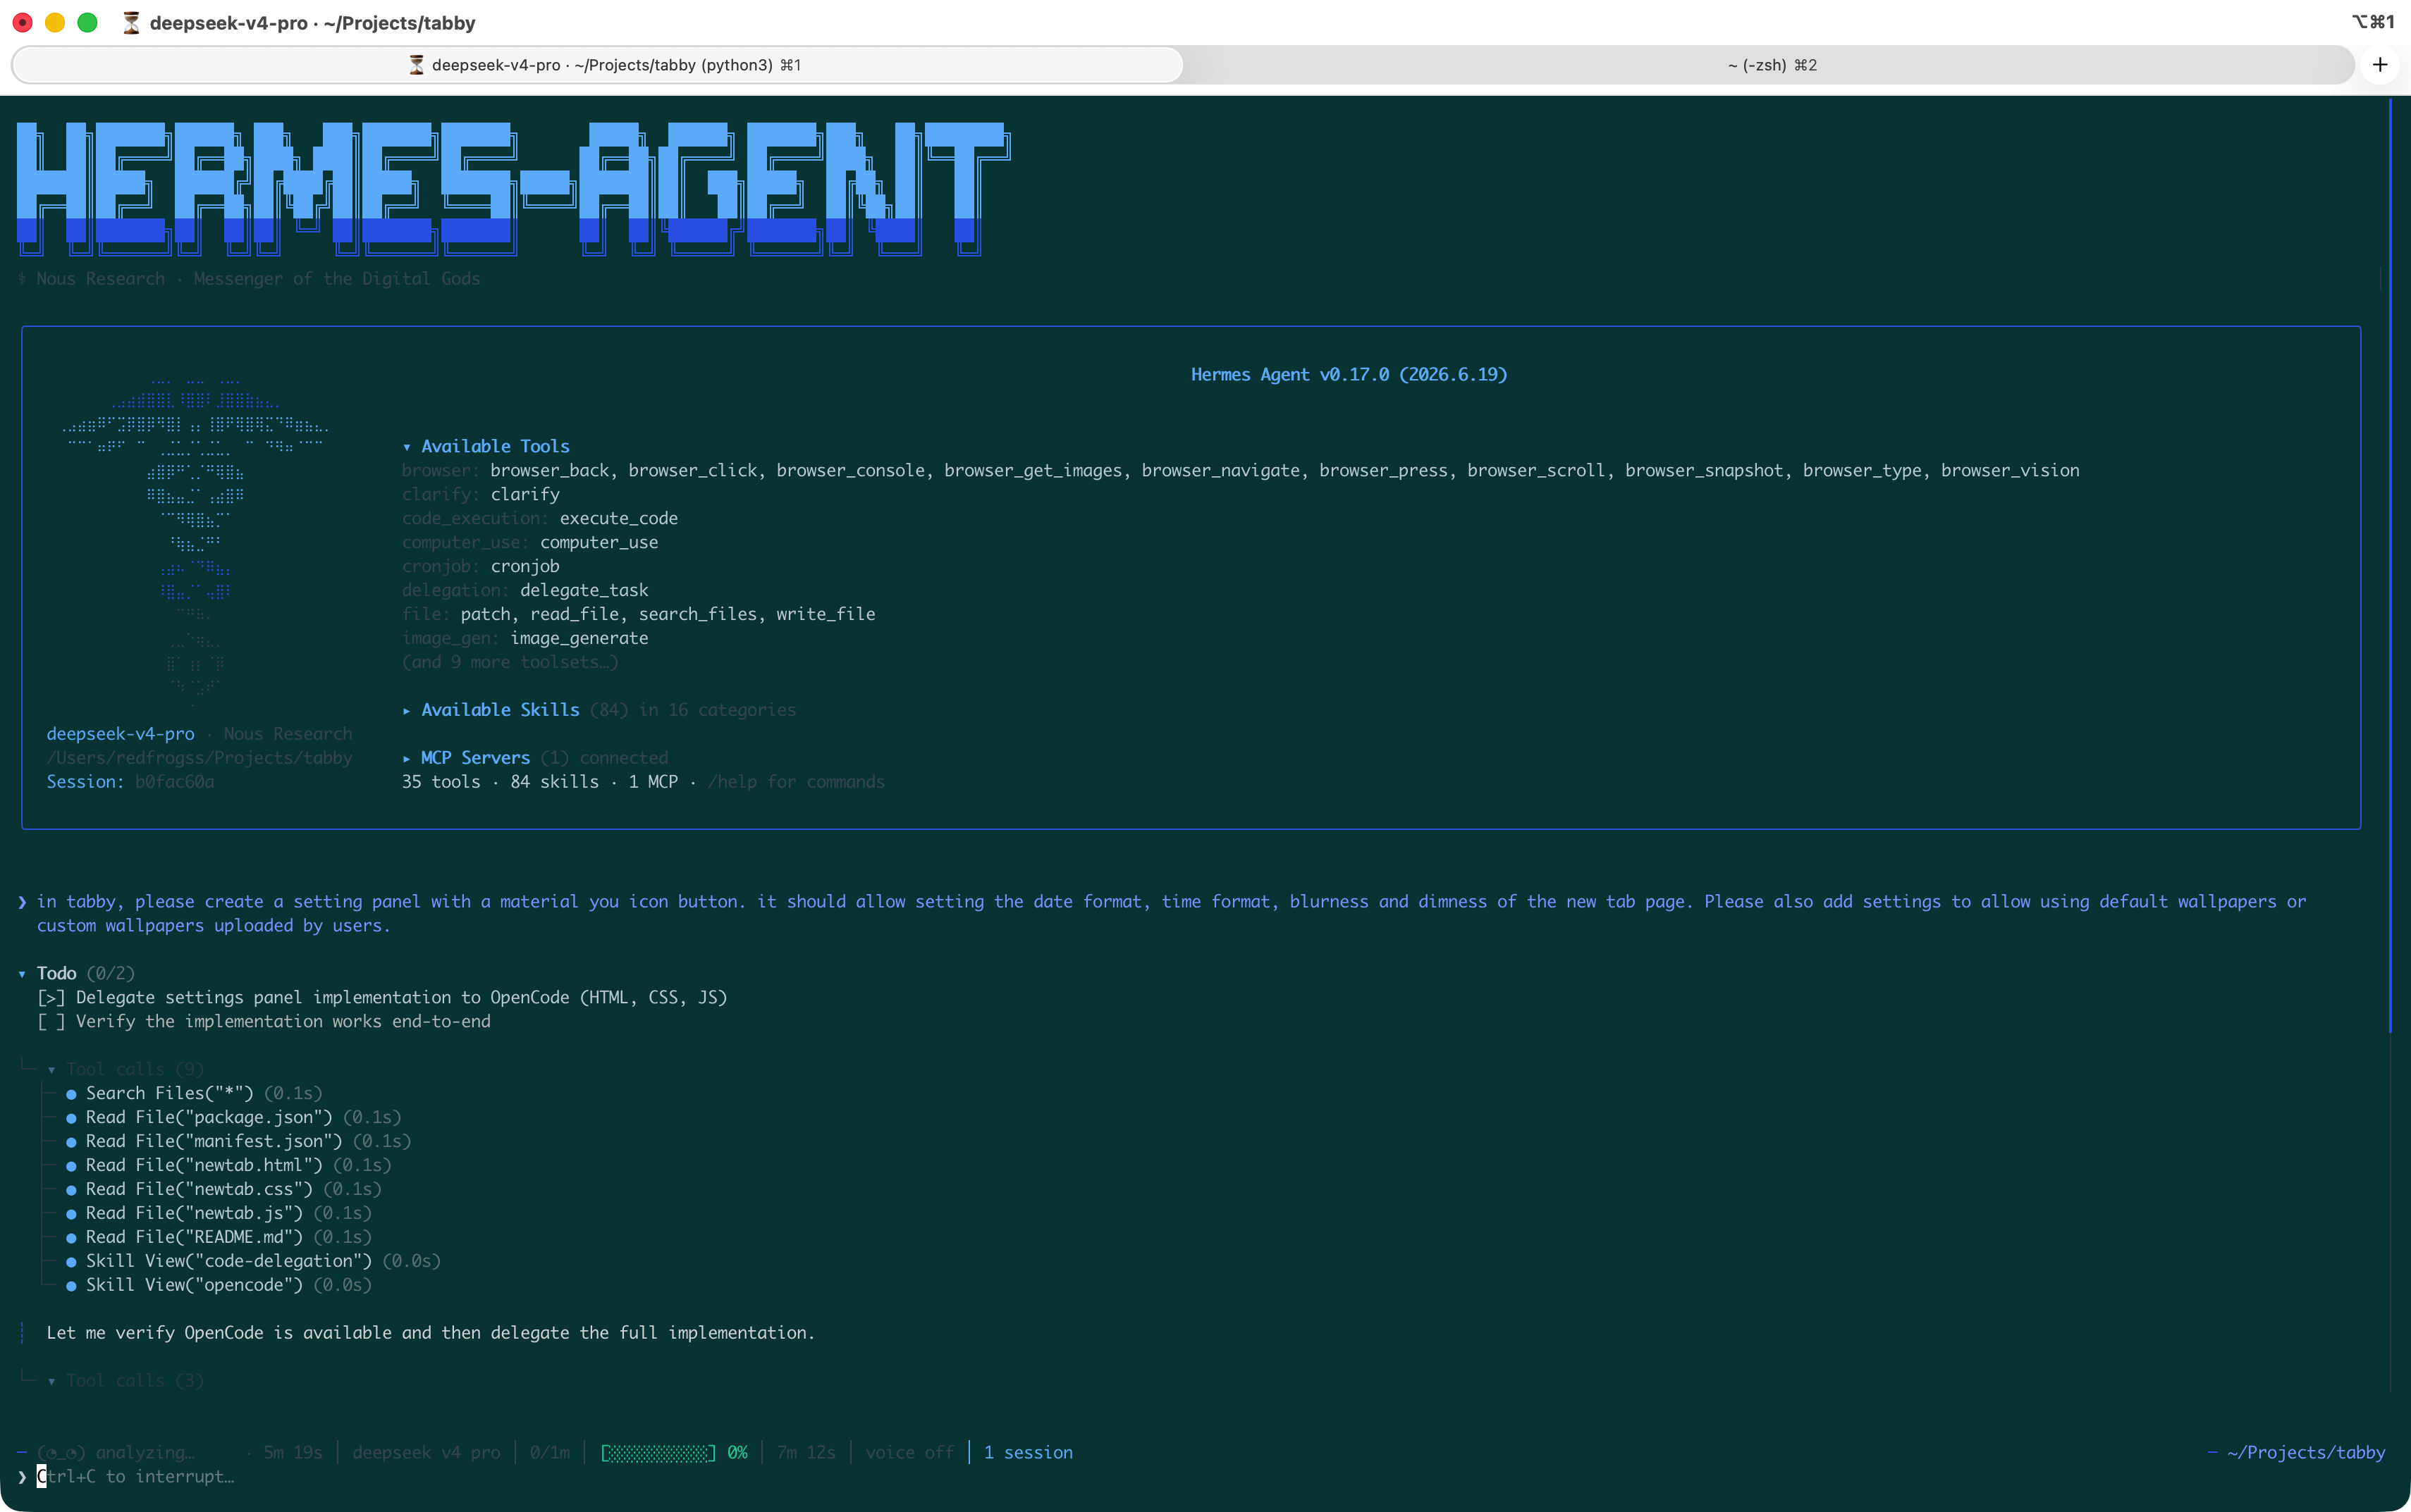Screen dimensions: 2411x1512
Task: Click the bullet beside Read File("package.json")
Action: (x=71, y=1118)
